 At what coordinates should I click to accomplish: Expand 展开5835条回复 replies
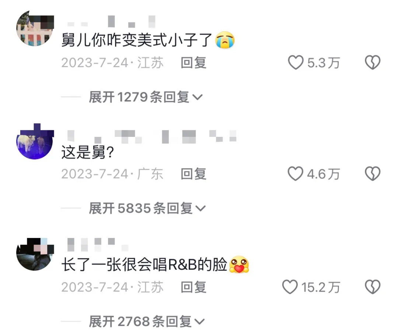(147, 208)
